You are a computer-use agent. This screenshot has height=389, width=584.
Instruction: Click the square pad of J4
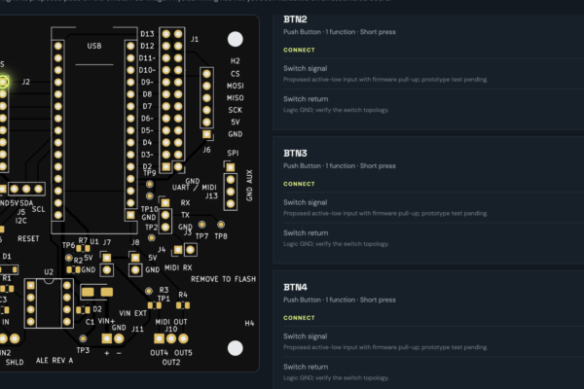[178, 250]
